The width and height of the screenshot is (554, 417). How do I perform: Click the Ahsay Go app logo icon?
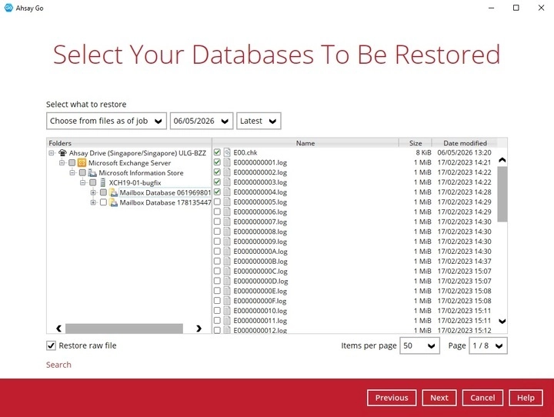coord(8,8)
